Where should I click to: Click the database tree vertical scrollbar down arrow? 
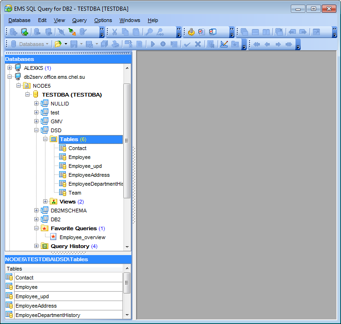127,247
